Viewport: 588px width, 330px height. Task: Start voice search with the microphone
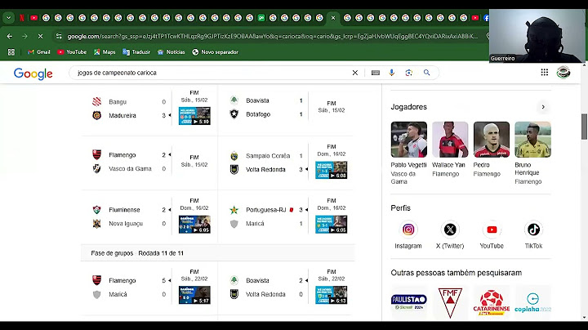[x=391, y=73]
